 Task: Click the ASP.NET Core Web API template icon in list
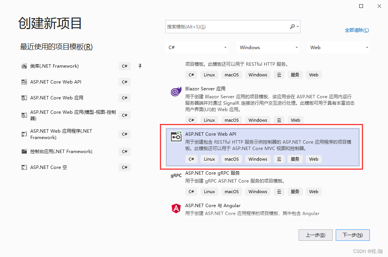click(x=176, y=136)
